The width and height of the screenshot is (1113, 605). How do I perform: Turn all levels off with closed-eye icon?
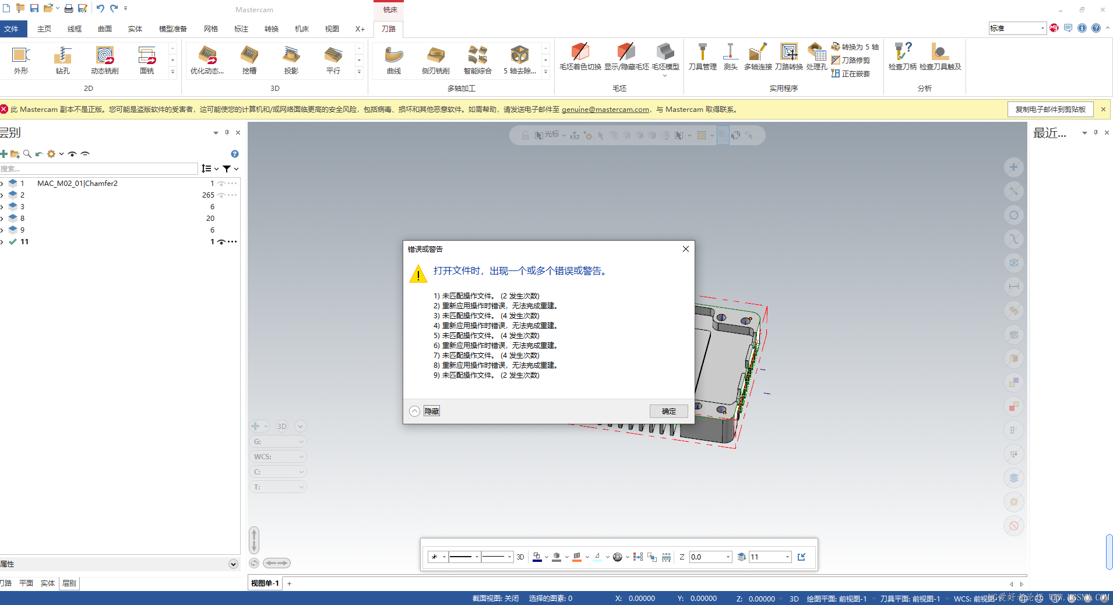tap(85, 154)
